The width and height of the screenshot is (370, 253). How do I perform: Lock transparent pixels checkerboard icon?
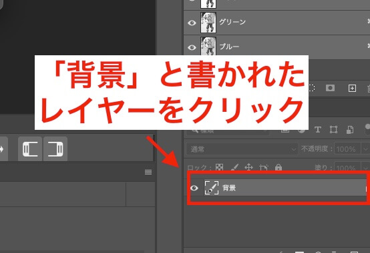point(220,167)
